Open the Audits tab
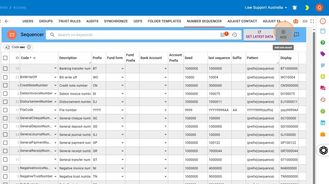The width and height of the screenshot is (329, 184). point(92,21)
